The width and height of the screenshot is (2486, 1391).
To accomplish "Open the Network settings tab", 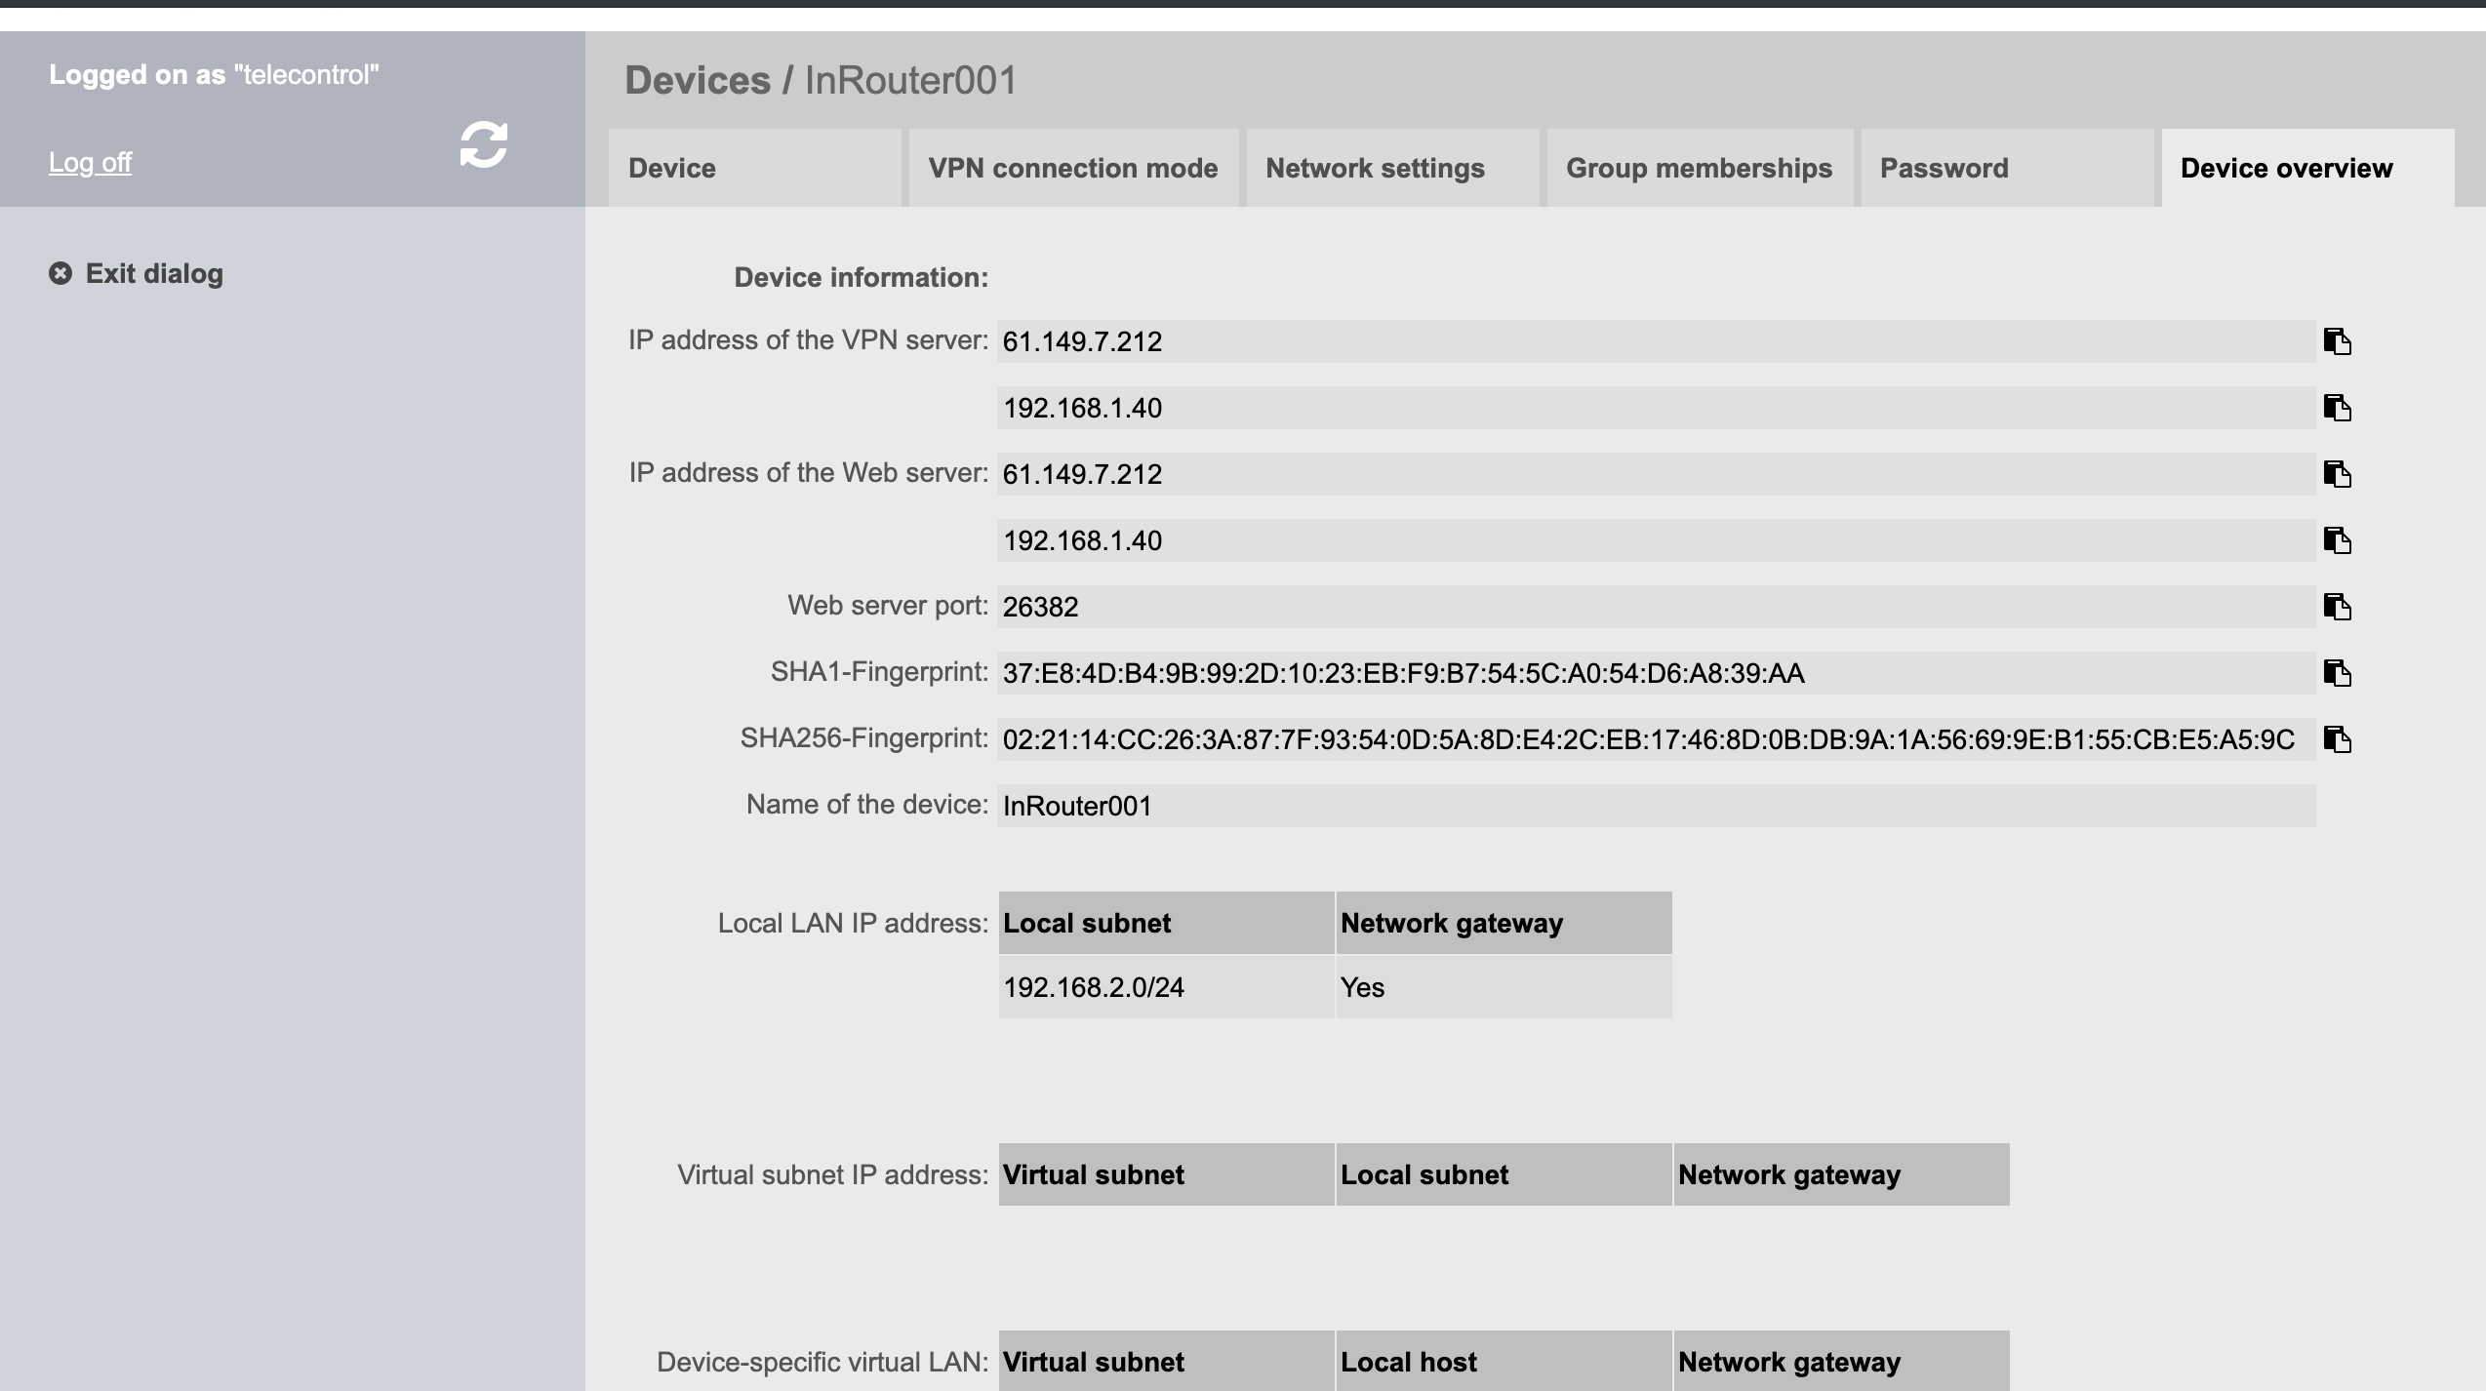I will click(x=1391, y=168).
